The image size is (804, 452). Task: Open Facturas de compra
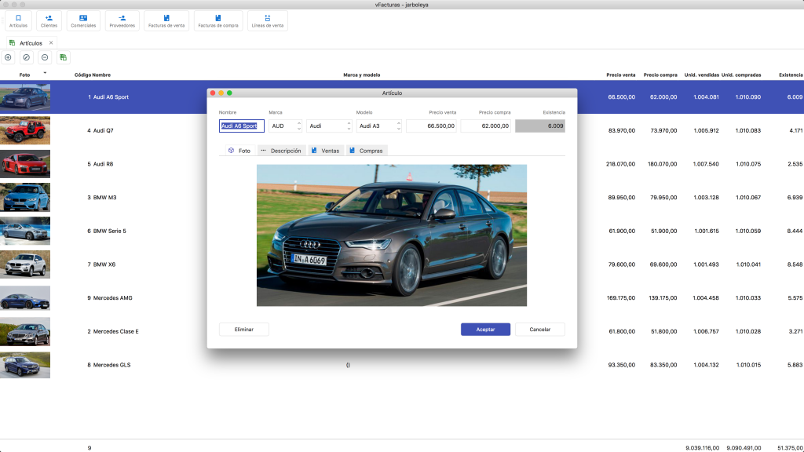pyautogui.click(x=218, y=20)
